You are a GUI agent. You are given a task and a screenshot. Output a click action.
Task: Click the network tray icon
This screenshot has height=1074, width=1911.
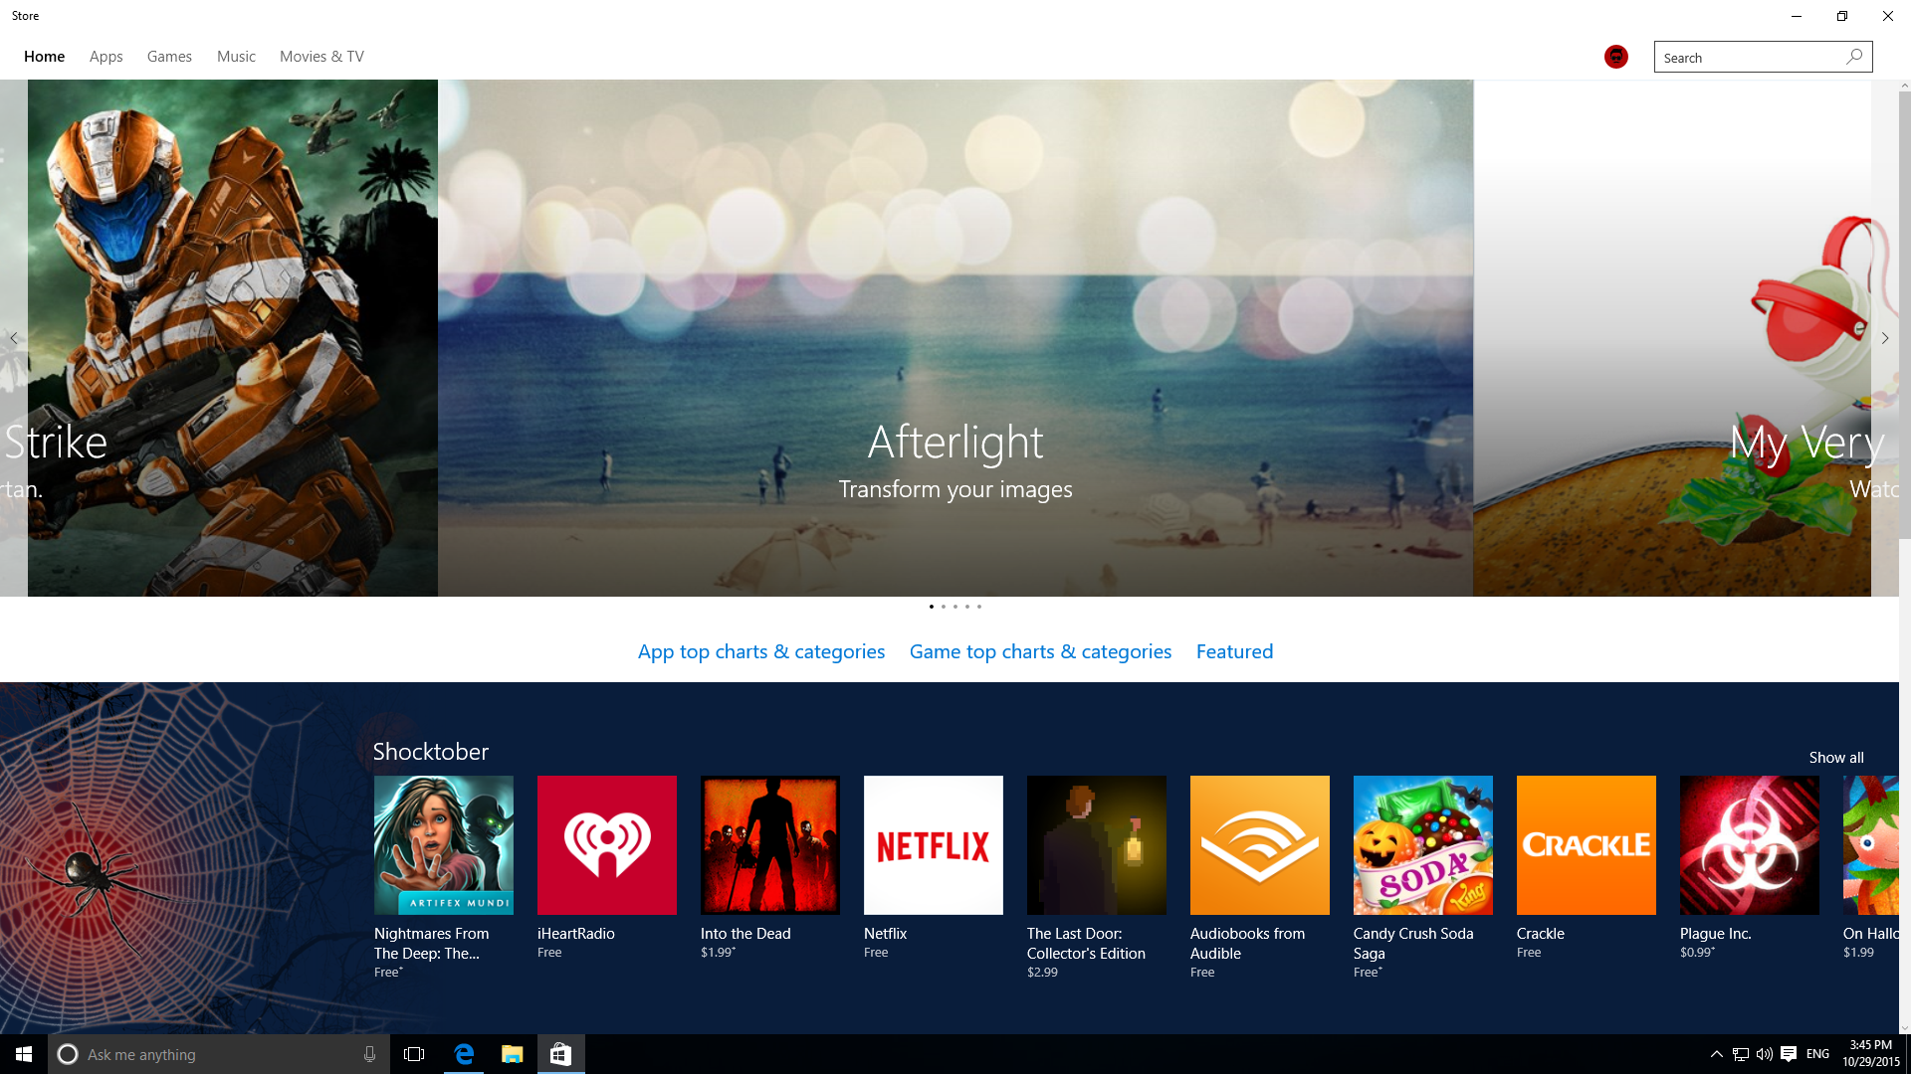pyautogui.click(x=1741, y=1054)
